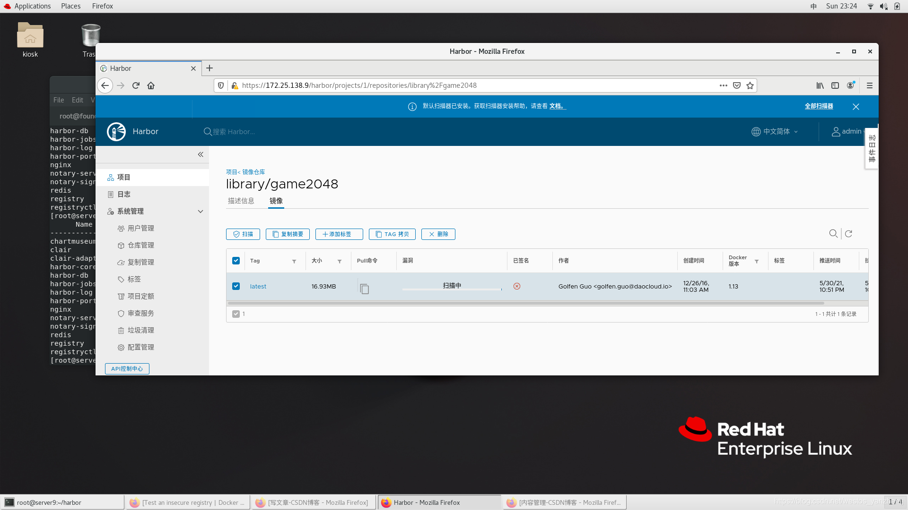
Task: Open the 文档 documentation link
Action: 557,106
